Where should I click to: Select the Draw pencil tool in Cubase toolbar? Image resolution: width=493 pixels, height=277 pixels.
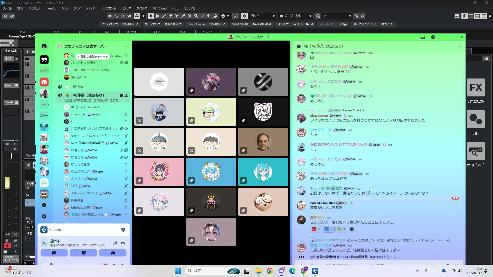coord(164,16)
